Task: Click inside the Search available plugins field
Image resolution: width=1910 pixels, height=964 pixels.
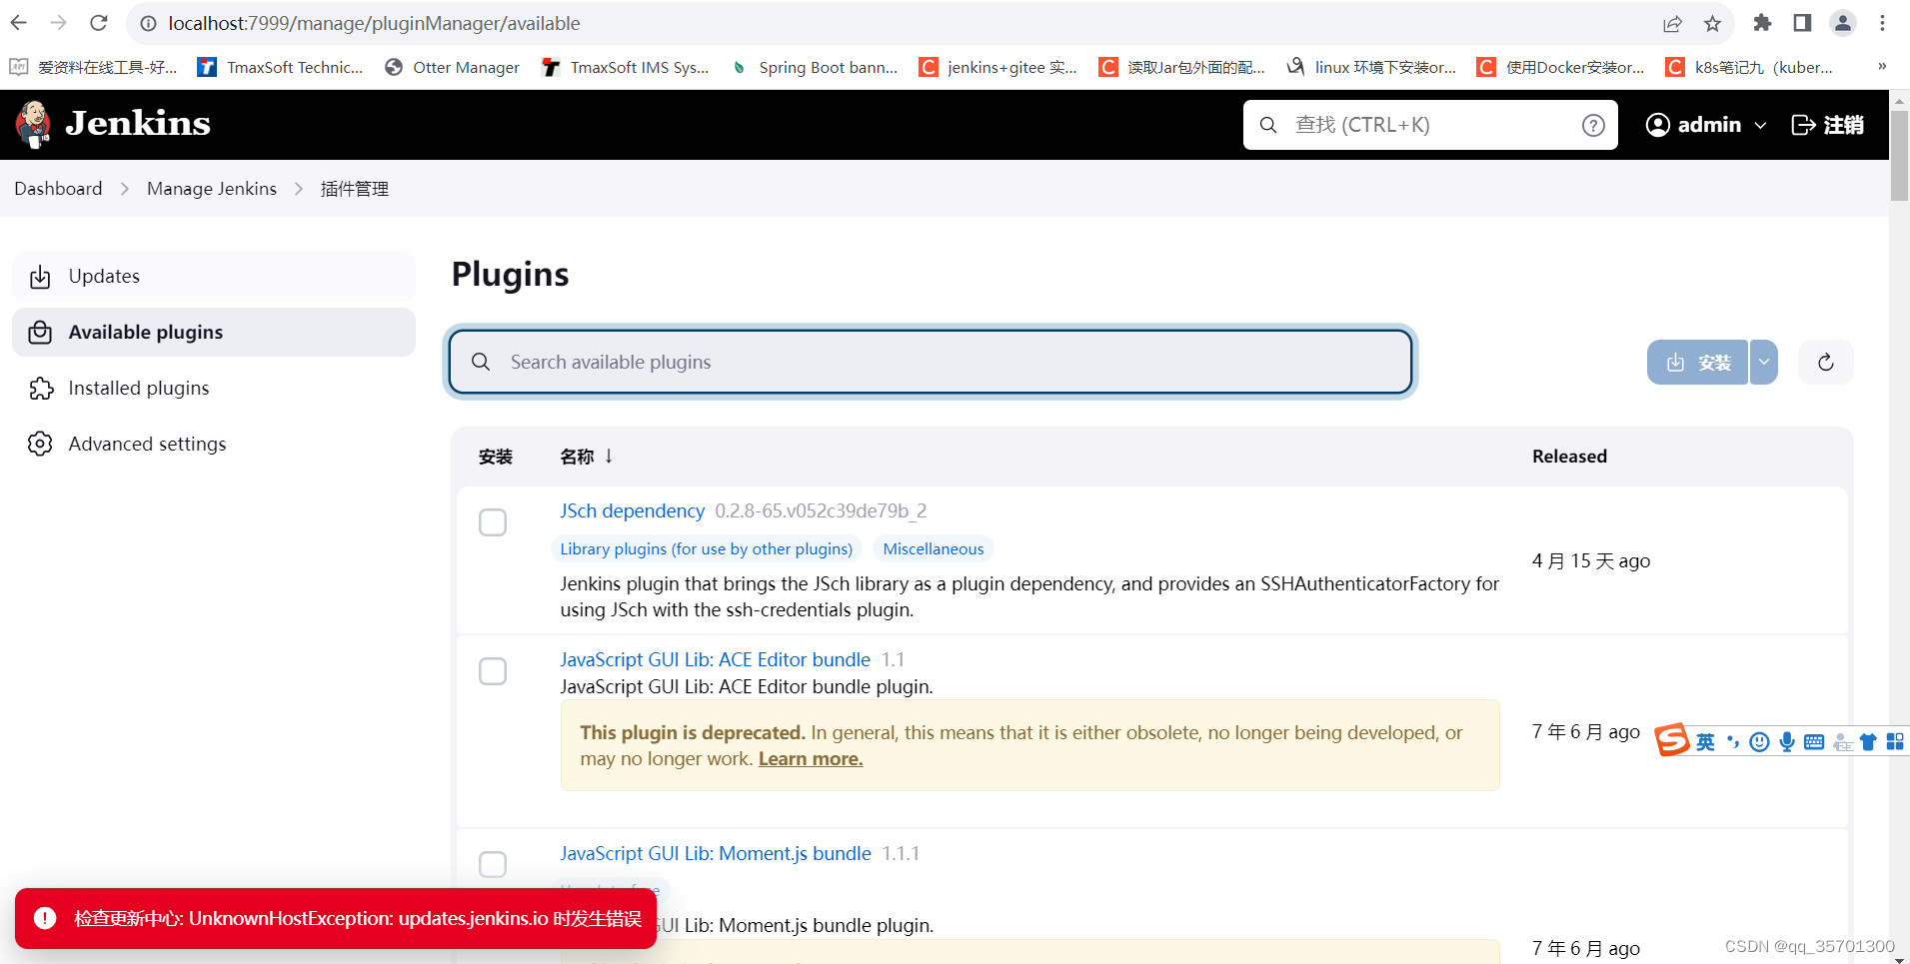Action: tap(930, 362)
